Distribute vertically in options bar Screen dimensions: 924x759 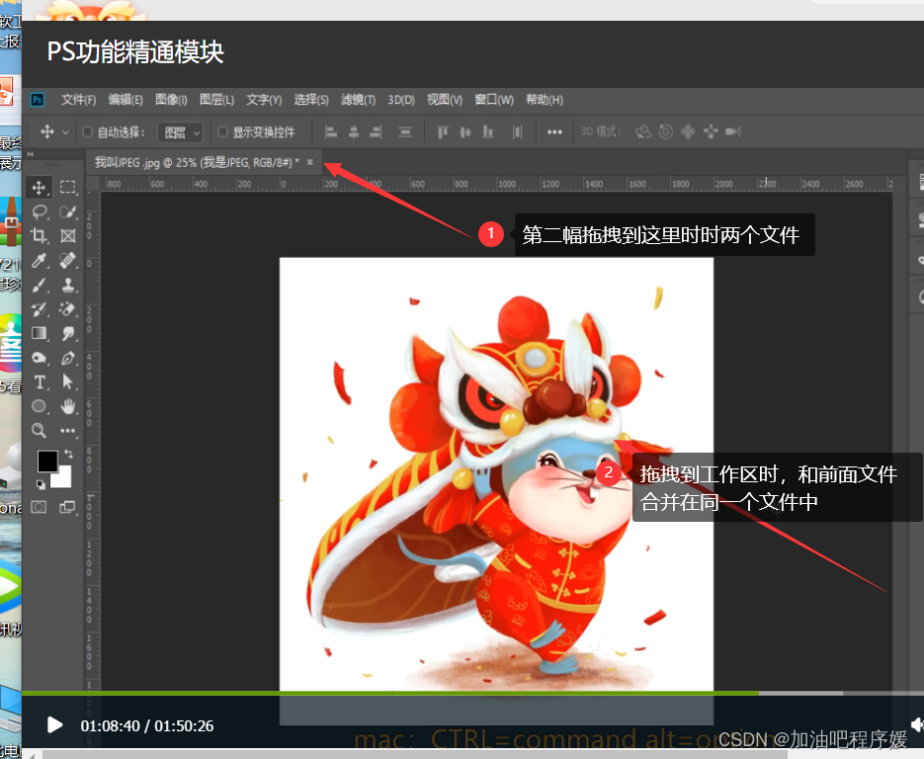(x=405, y=132)
